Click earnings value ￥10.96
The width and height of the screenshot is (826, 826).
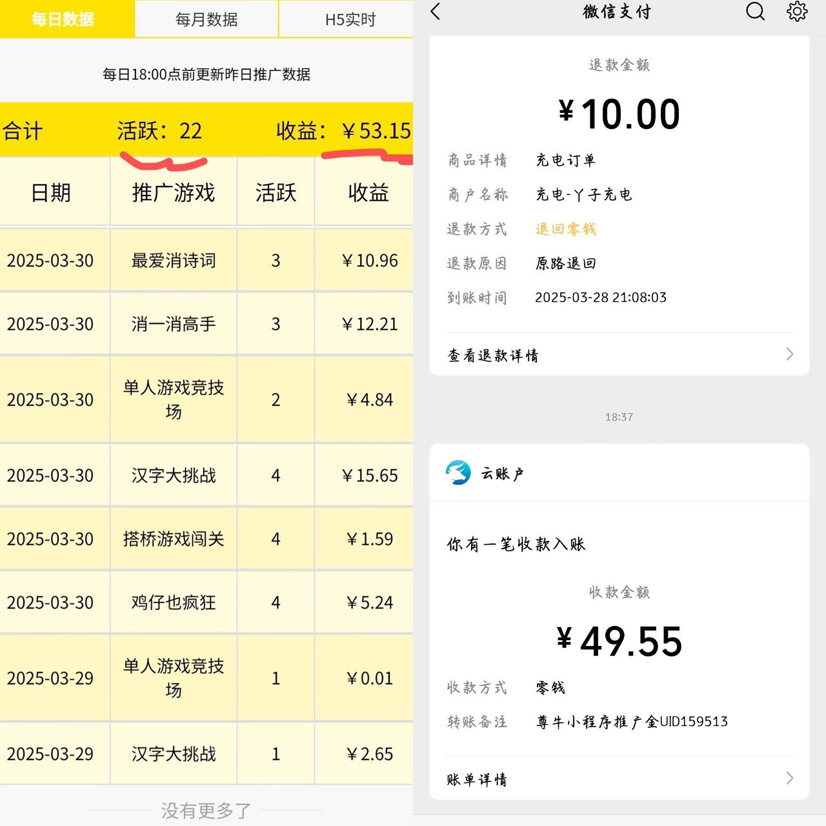point(370,260)
